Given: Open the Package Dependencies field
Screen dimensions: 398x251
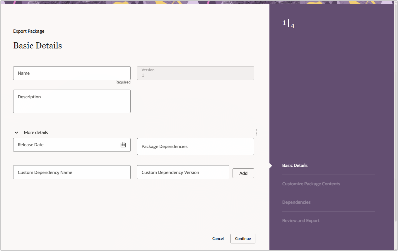Looking at the screenshot, I should (x=196, y=147).
